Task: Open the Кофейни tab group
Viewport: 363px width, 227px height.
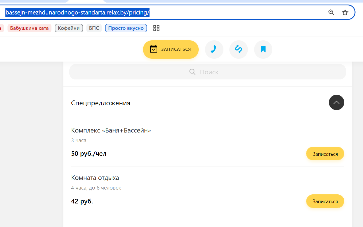Action: tap(69, 28)
